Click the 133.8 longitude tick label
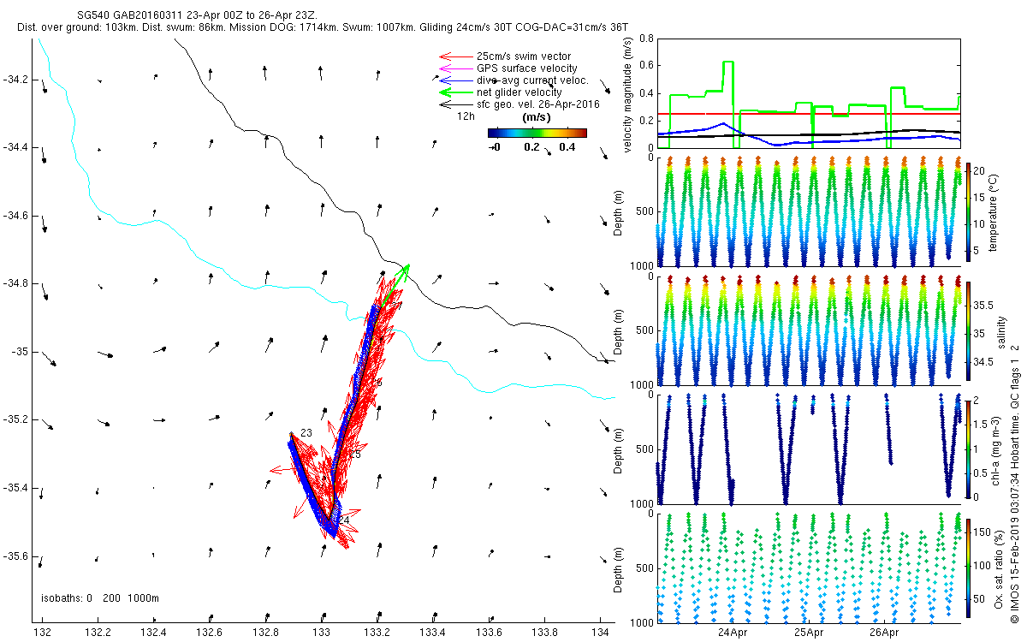Viewport: 1027px width, 642px height. [544, 633]
